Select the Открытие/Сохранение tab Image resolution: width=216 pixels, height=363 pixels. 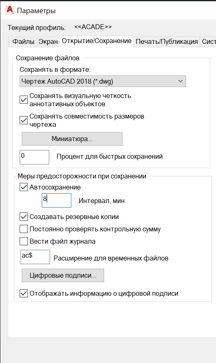(x=96, y=41)
